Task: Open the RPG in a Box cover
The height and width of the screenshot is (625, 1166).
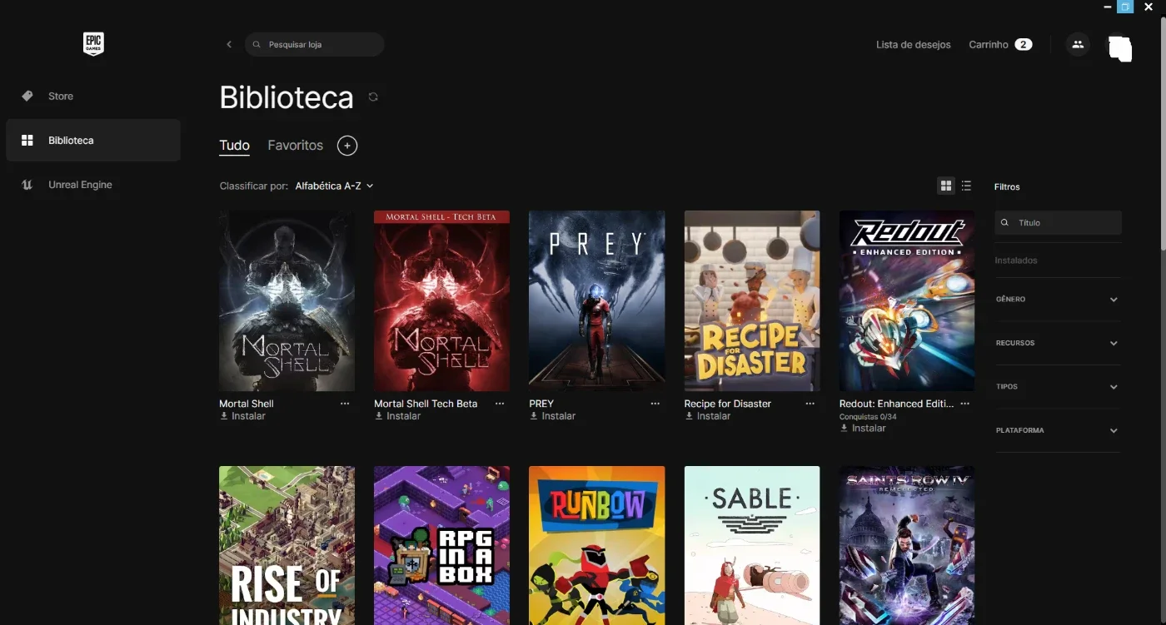Action: pos(441,545)
